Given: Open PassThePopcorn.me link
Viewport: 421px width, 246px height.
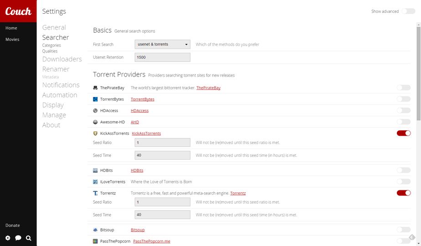Looking at the screenshot, I should coord(152,241).
